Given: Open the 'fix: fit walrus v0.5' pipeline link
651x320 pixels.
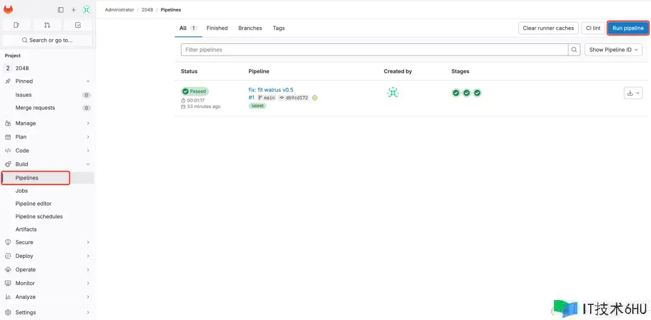Looking at the screenshot, I should 271,90.
